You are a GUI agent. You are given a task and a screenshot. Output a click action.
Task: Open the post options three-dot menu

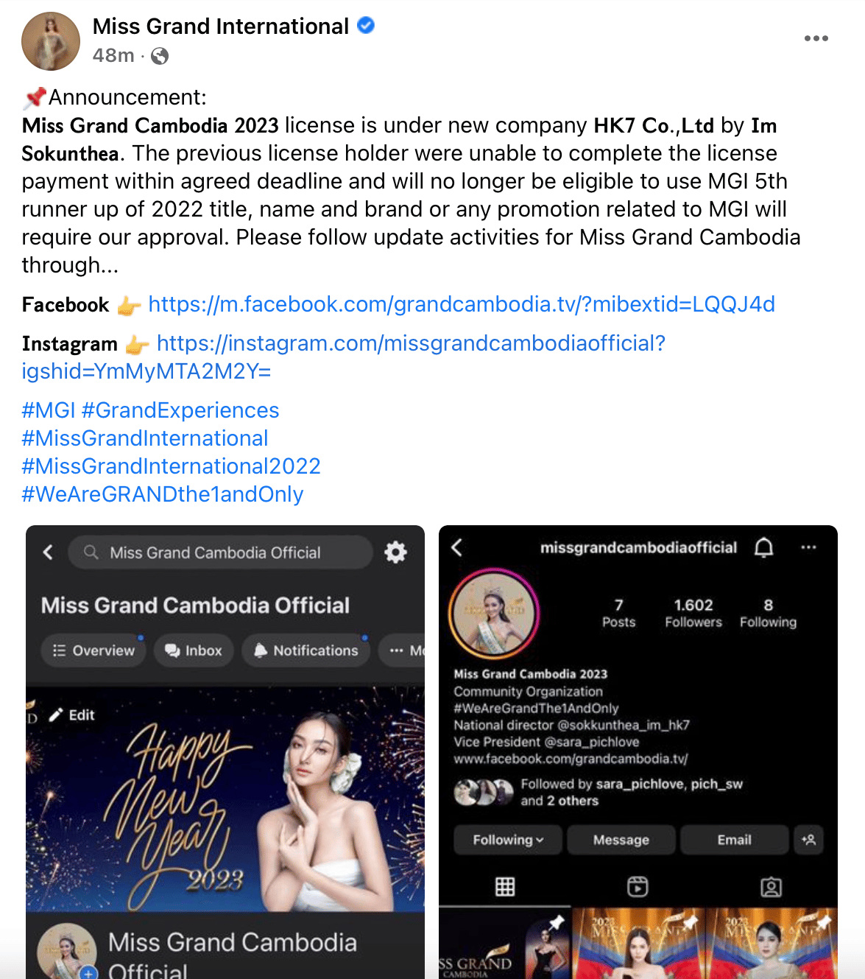point(816,38)
